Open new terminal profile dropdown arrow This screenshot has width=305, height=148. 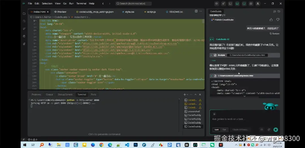(x=188, y=95)
